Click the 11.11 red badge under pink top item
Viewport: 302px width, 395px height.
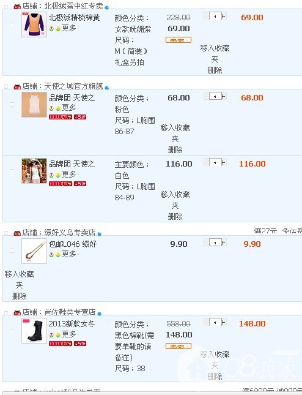(61, 117)
